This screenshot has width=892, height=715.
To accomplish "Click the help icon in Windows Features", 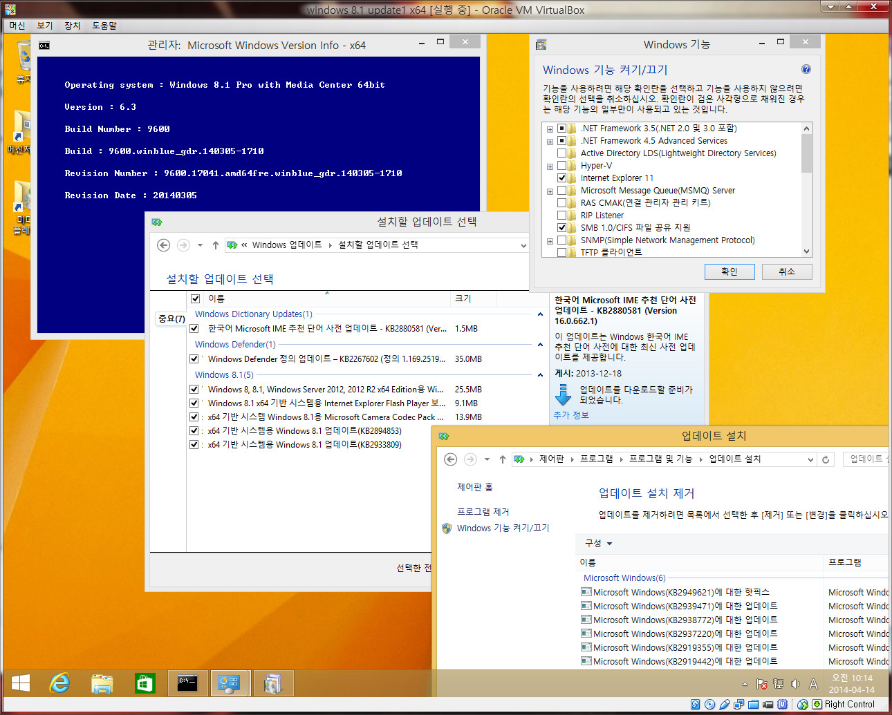I will [x=806, y=69].
